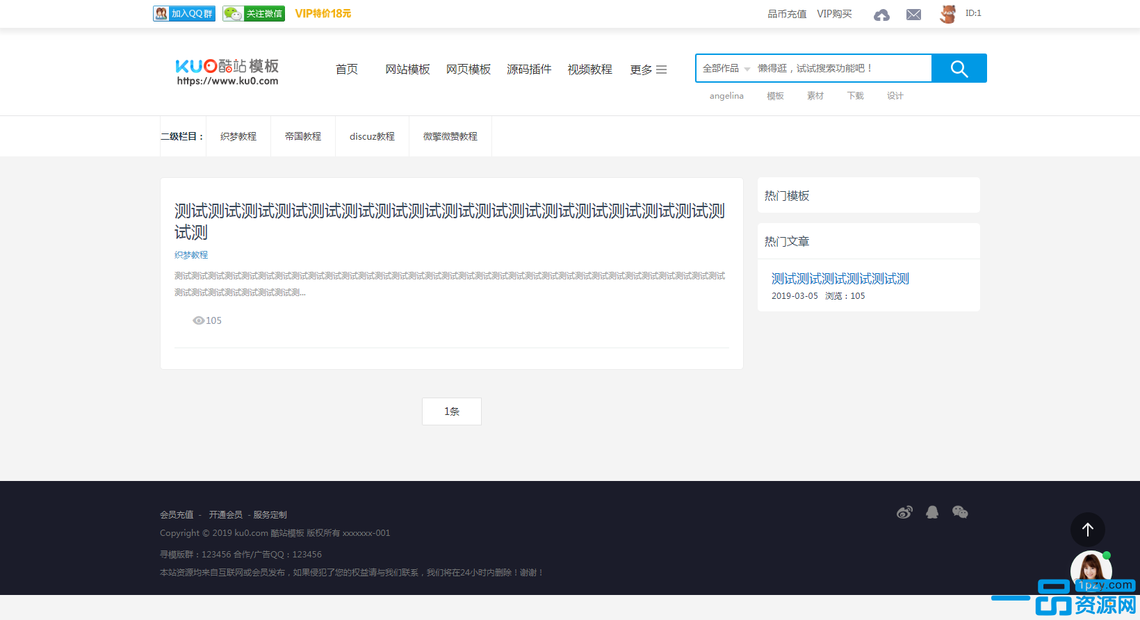Open the Weibo icon in footer

click(x=904, y=512)
